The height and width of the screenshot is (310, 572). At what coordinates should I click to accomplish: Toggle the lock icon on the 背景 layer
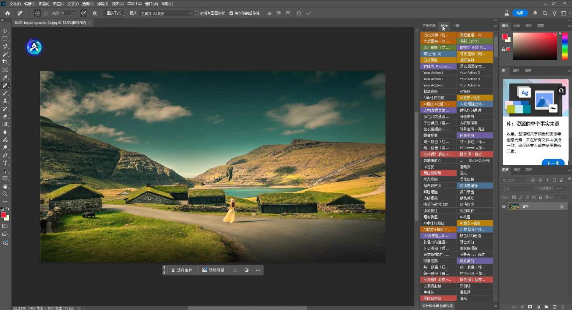(561, 207)
